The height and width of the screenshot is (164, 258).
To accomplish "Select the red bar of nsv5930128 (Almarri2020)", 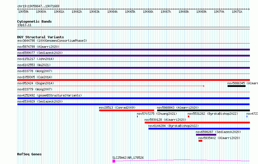I will pyautogui.click(x=197, y=123).
